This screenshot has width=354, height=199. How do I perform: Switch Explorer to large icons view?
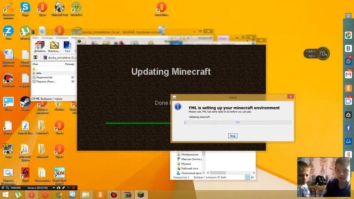[x=252, y=177]
